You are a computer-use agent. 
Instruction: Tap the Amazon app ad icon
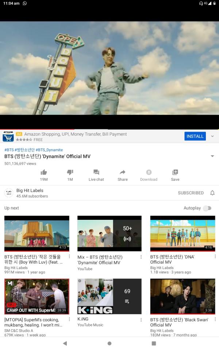pyautogui.click(x=8, y=136)
